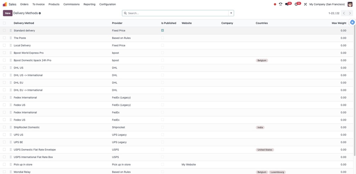Grab the drag handle for Mondial Relay
This screenshot has width=356, height=174.
pos(11,172)
